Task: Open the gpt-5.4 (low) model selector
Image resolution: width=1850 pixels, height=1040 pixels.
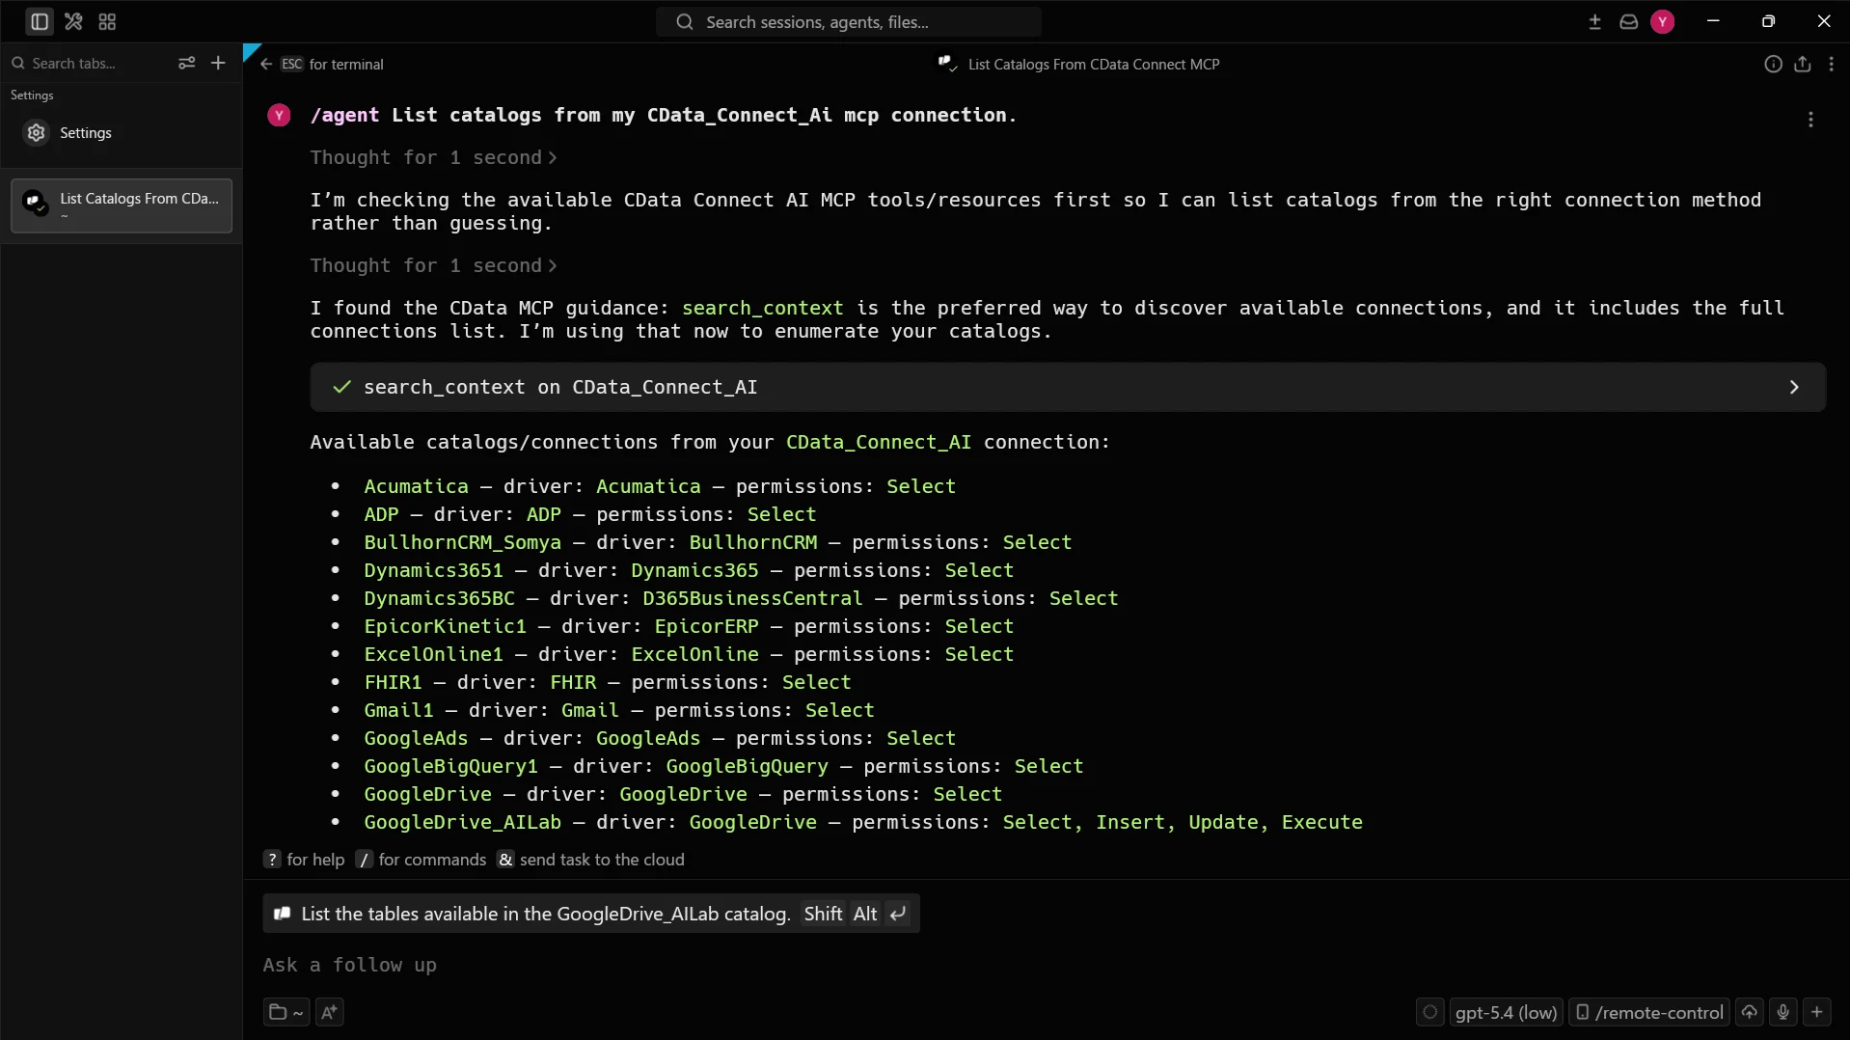Action: (x=1506, y=1012)
